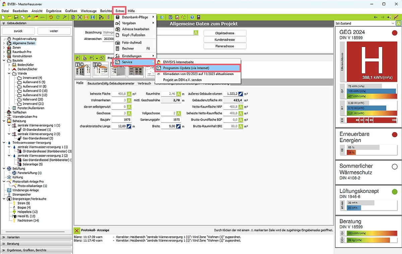Click the open folder icon in toolbar
The image size is (402, 254).
pyautogui.click(x=9, y=17)
